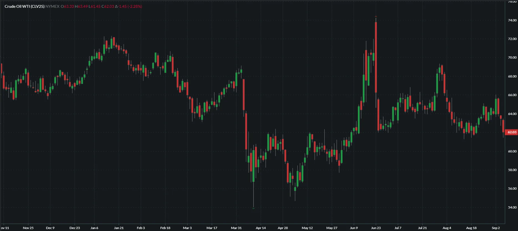Click the 74.00 price axis label
The height and width of the screenshot is (231, 518).
[512, 20]
